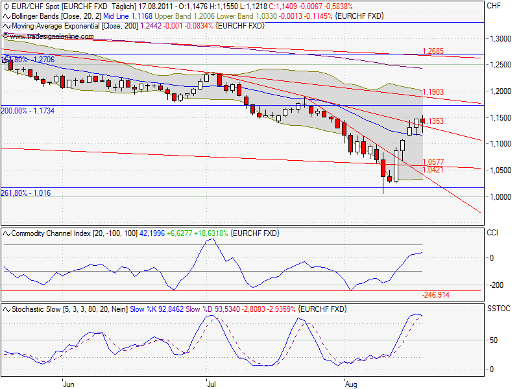Click the CCI axis label
The image size is (519, 389).
[x=492, y=233]
